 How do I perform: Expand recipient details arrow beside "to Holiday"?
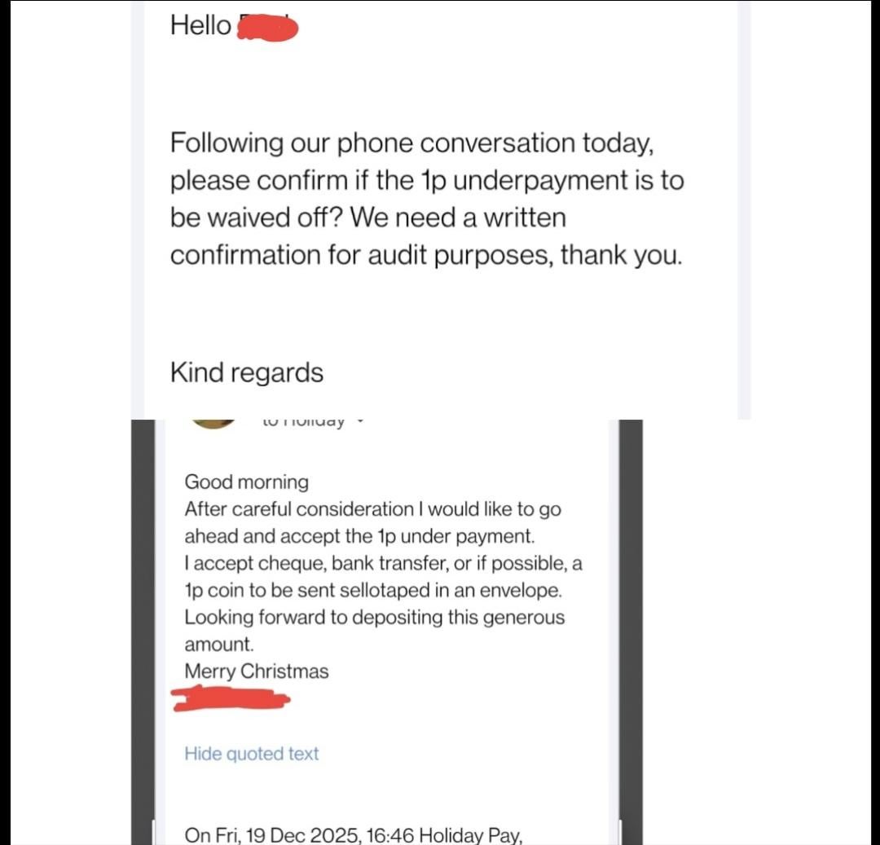pos(360,422)
